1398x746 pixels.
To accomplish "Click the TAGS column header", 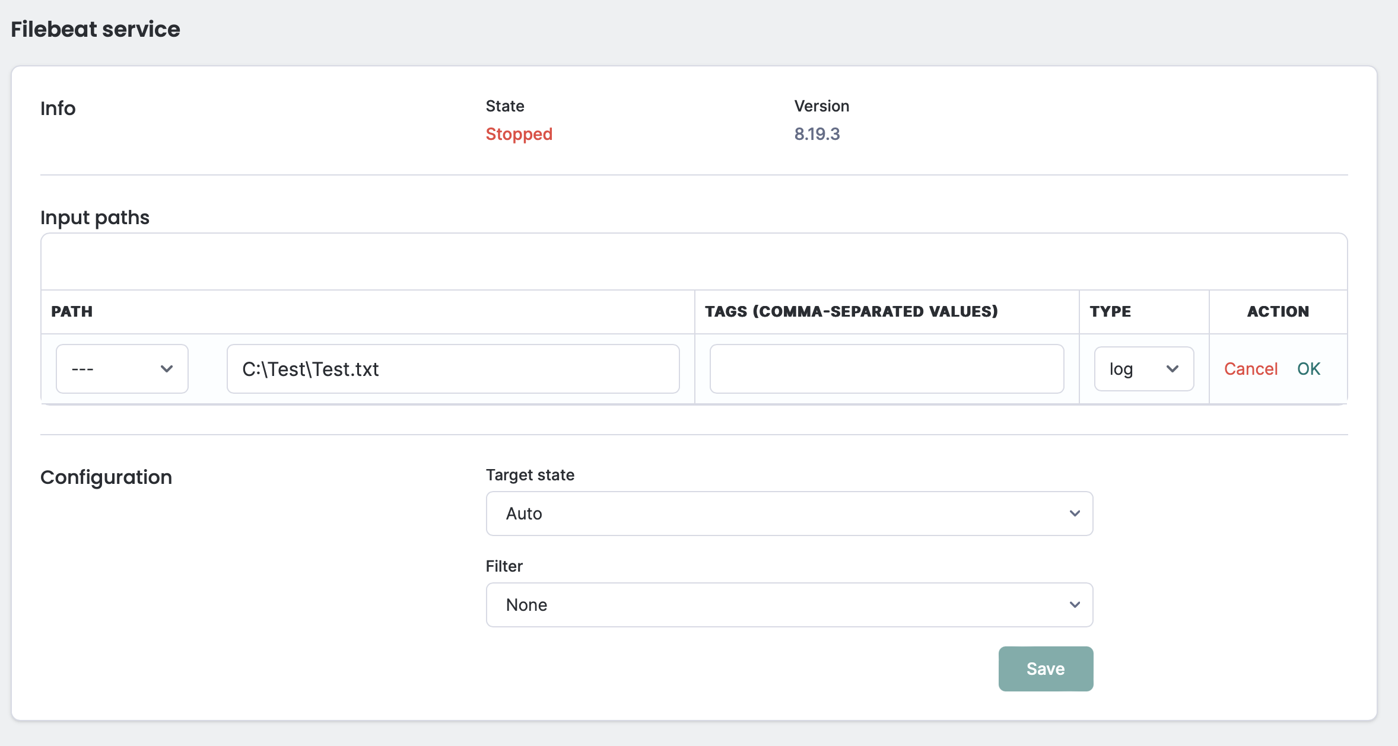I will pos(851,311).
